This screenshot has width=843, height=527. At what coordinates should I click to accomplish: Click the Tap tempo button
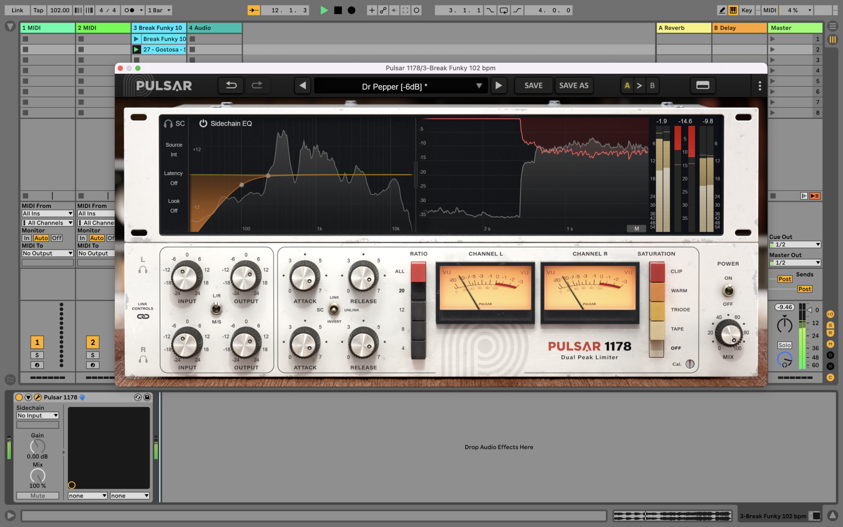[x=38, y=10]
